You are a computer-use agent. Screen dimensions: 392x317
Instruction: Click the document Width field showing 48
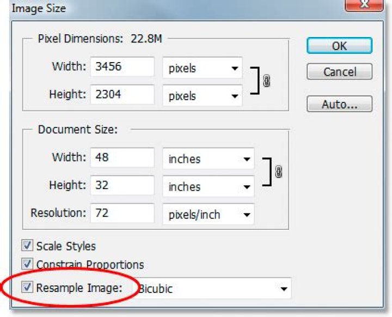[122, 158]
